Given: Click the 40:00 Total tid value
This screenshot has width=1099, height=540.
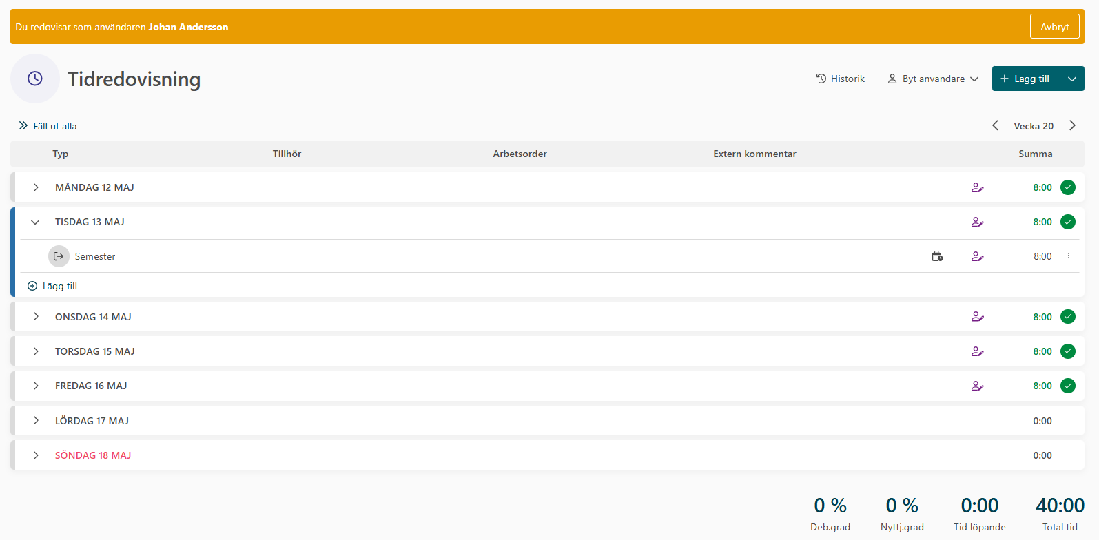Looking at the screenshot, I should pyautogui.click(x=1060, y=506).
